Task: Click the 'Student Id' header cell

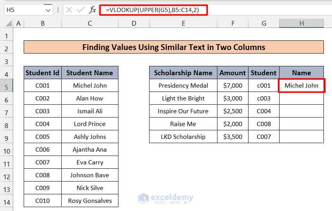Action: coord(43,73)
